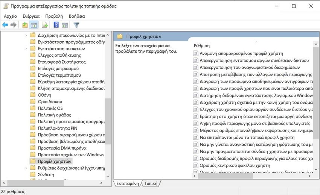Select the Προφίλ χρηστών tree item
Image resolution: width=320 pixels, height=195 pixels.
tap(55, 161)
